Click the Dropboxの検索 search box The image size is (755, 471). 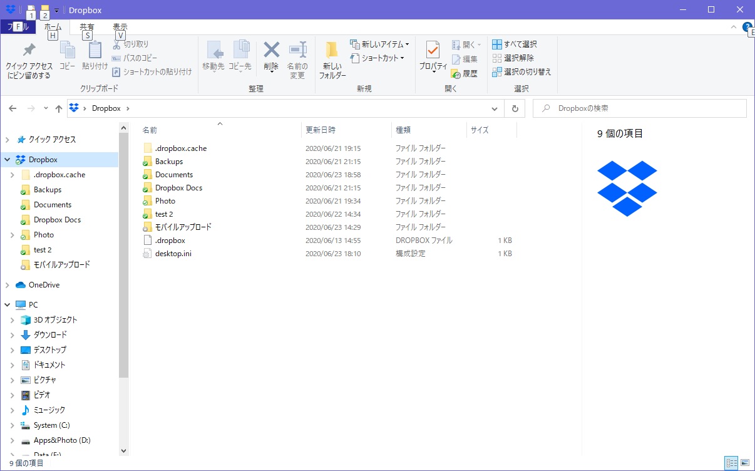click(x=640, y=108)
